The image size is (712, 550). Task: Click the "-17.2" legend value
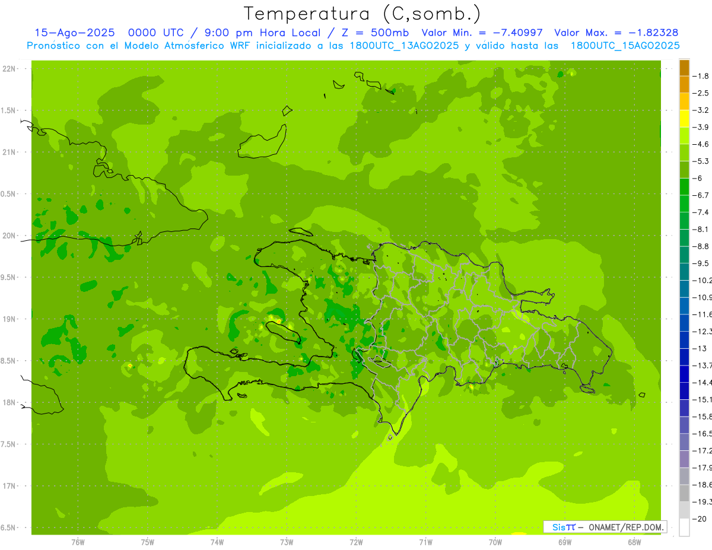[702, 451]
